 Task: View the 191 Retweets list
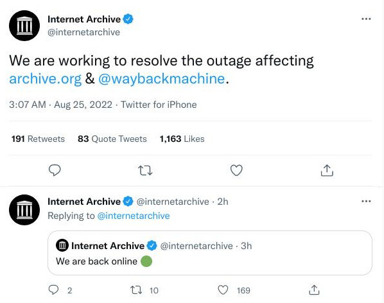(x=38, y=139)
